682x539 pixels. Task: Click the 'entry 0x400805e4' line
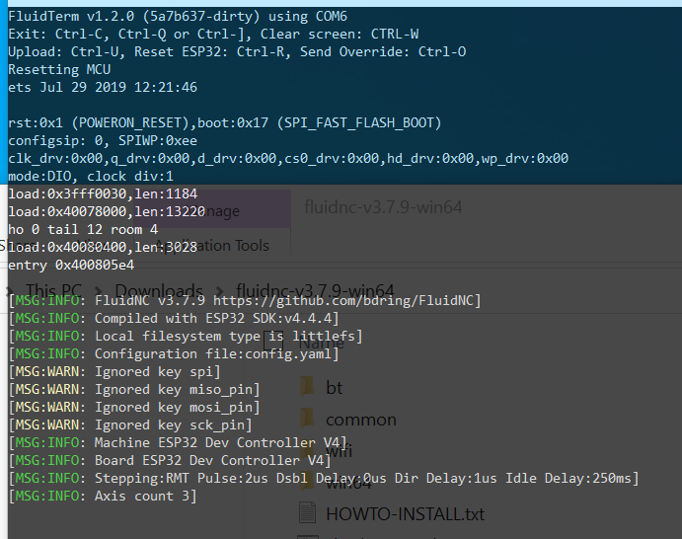[71, 265]
